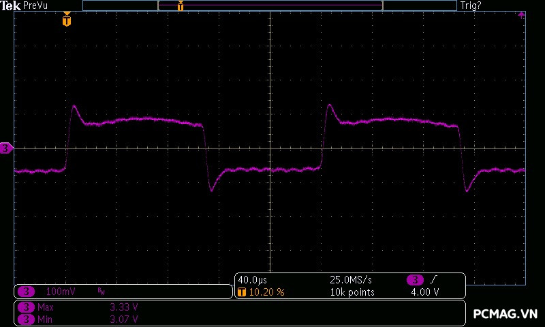The width and height of the screenshot is (545, 327).
Task: Click the 10k points record length readout
Action: point(352,292)
